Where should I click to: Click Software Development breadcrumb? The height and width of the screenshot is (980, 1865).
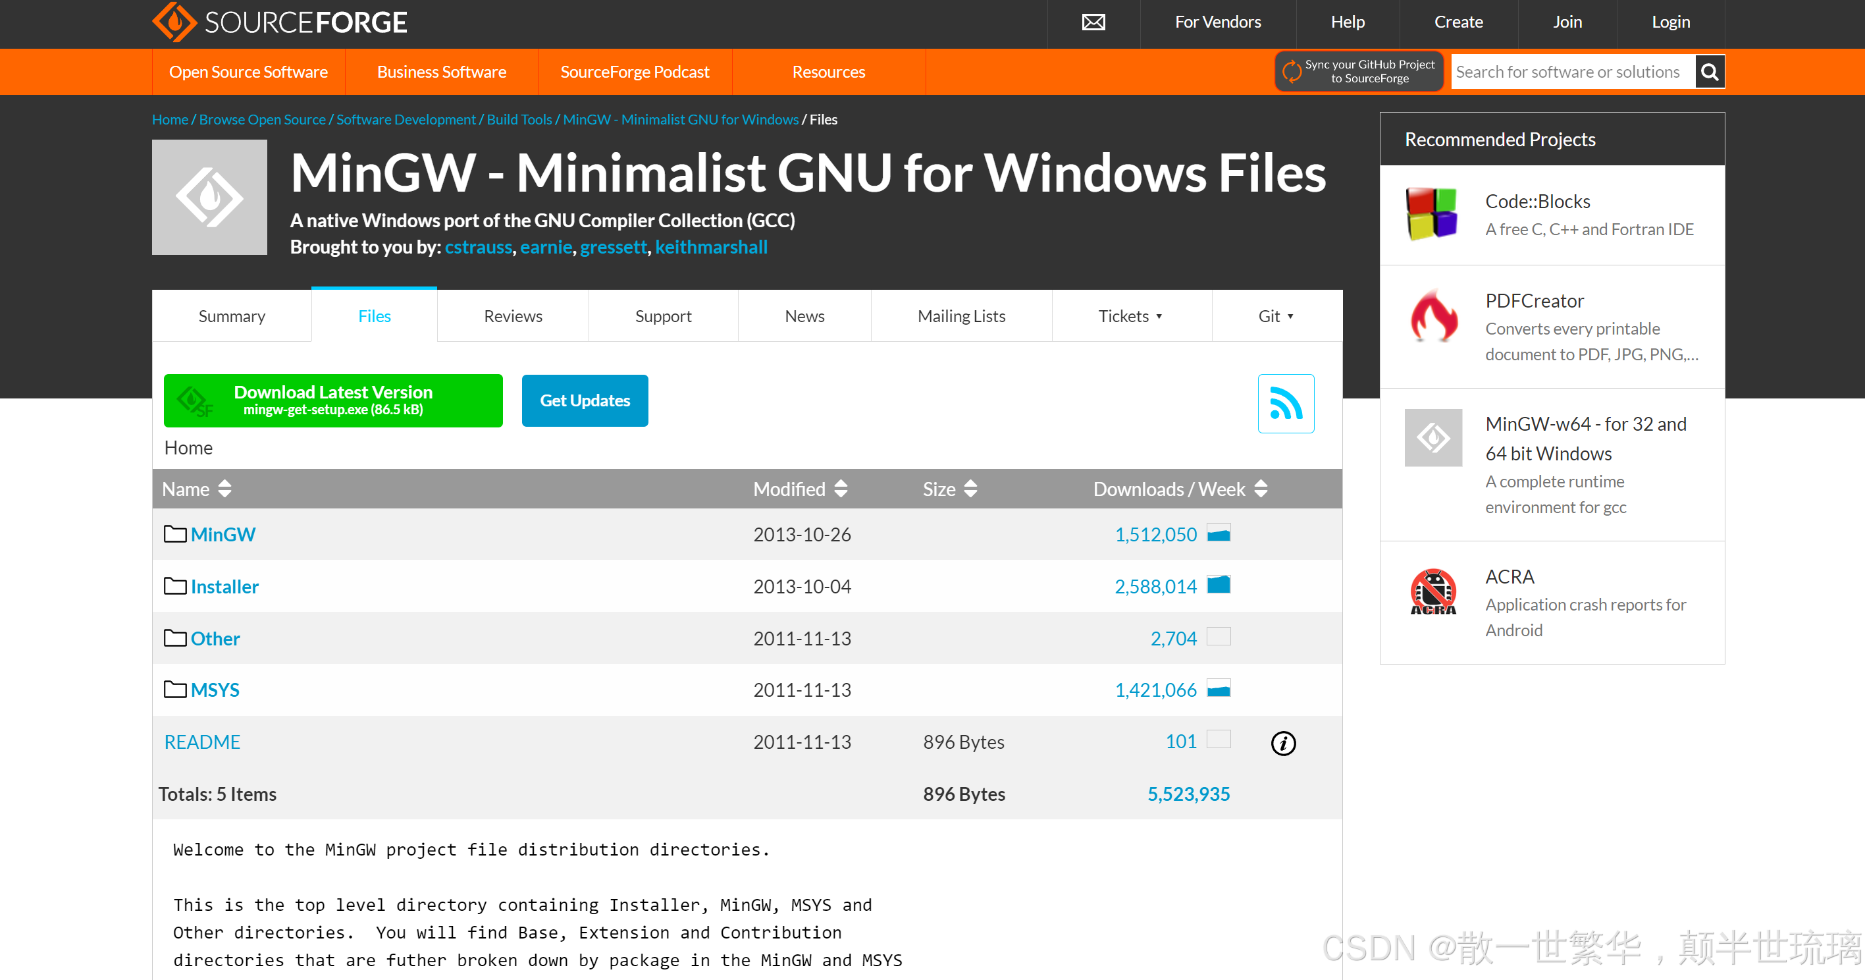(406, 119)
